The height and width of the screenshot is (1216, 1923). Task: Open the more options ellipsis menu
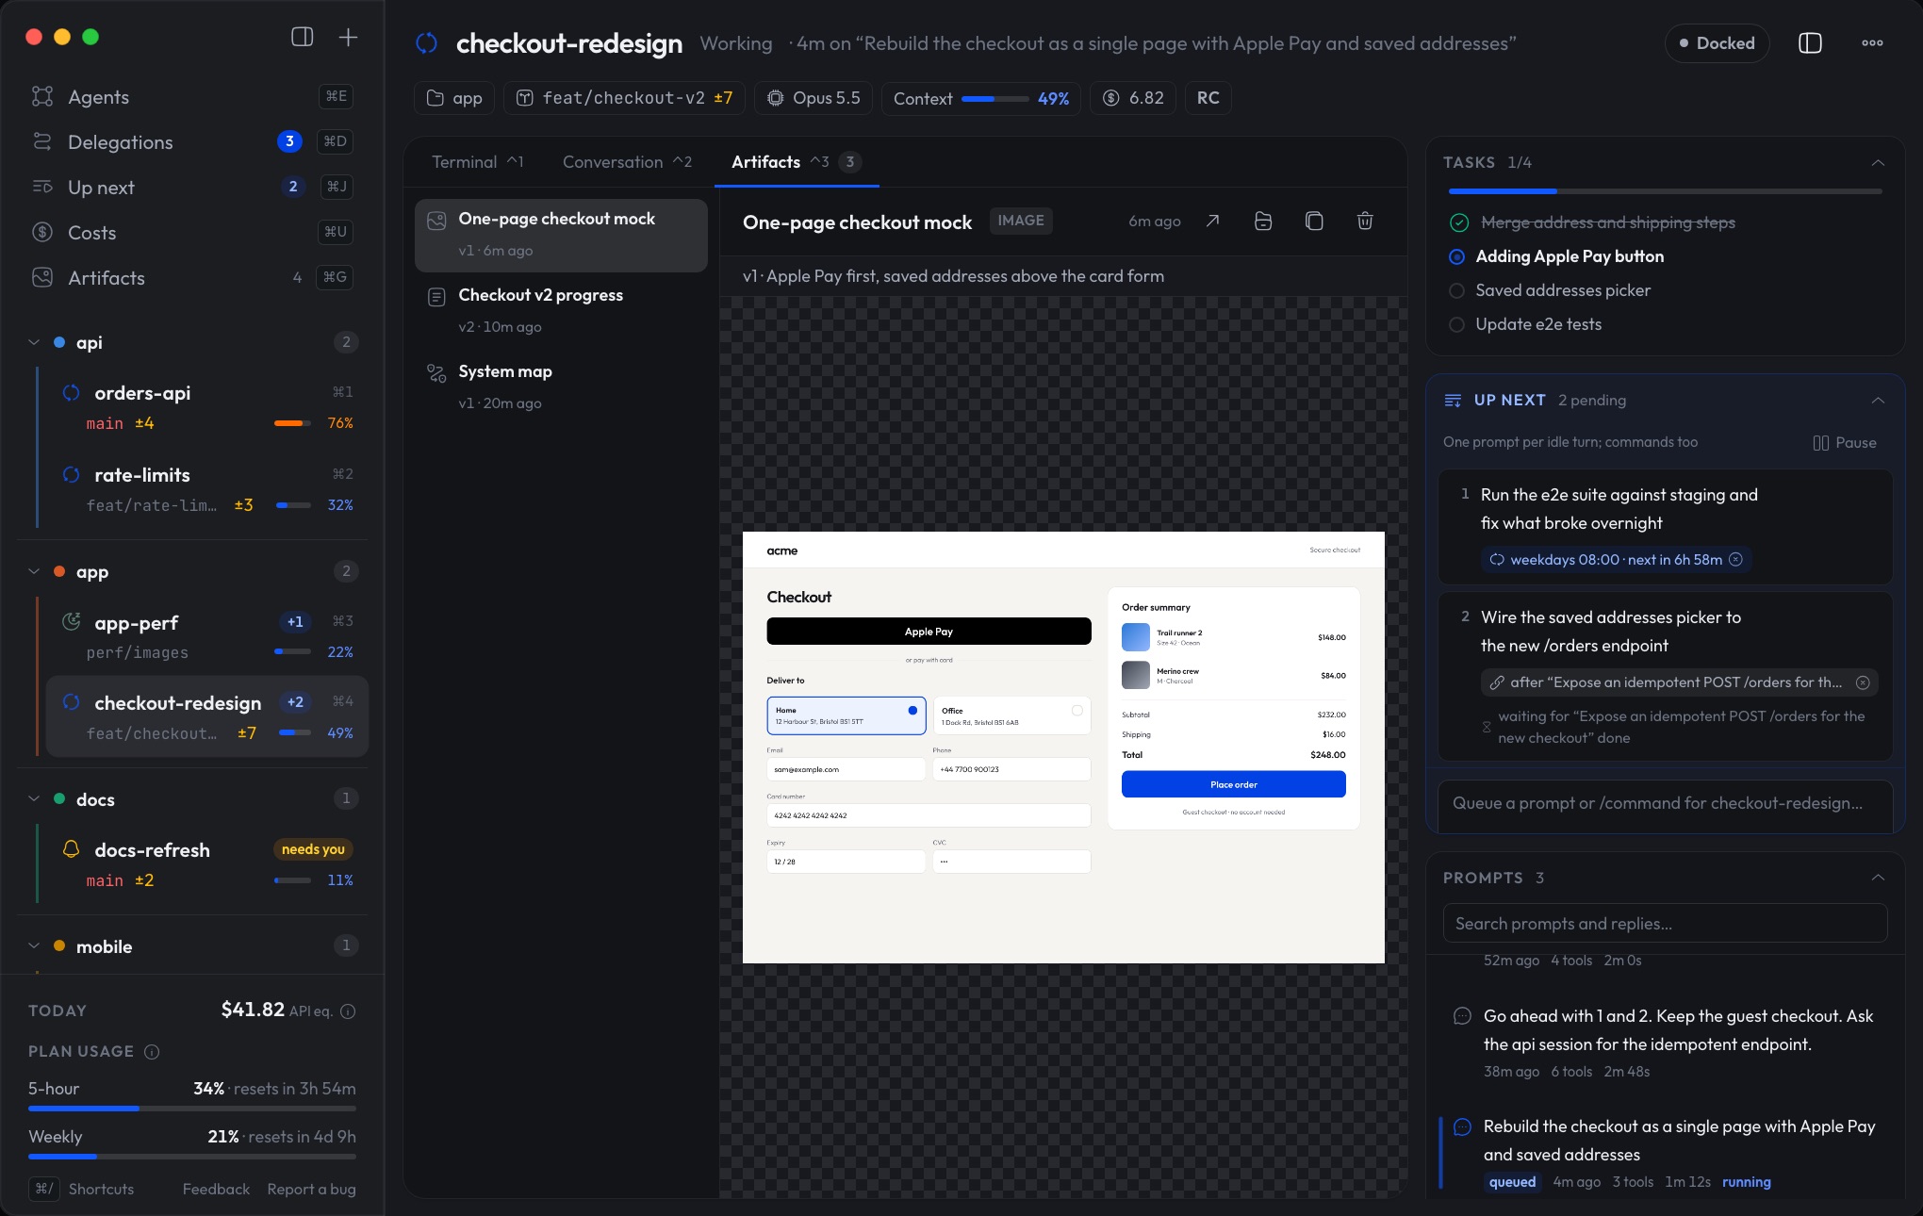pyautogui.click(x=1872, y=43)
